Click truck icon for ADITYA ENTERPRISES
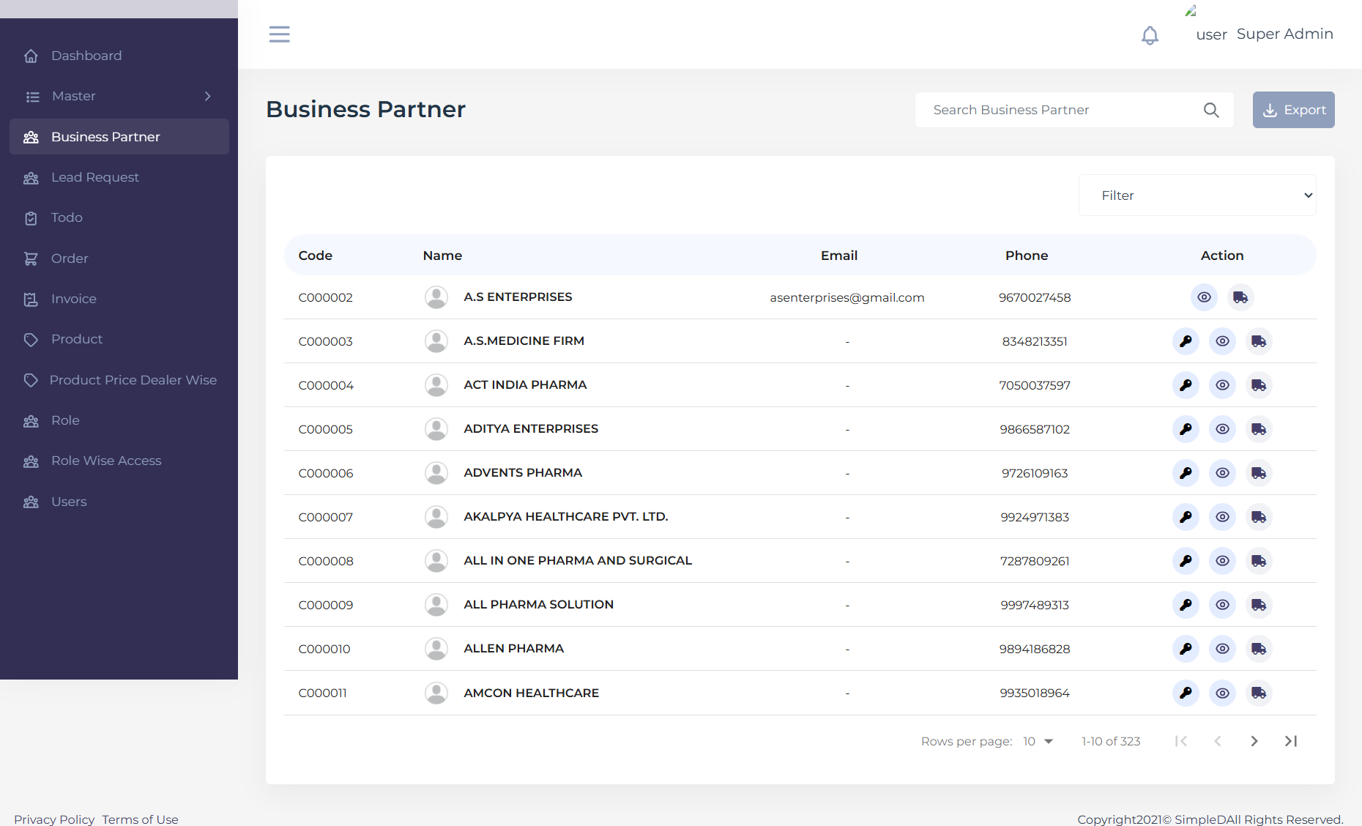This screenshot has width=1362, height=826. (x=1259, y=429)
